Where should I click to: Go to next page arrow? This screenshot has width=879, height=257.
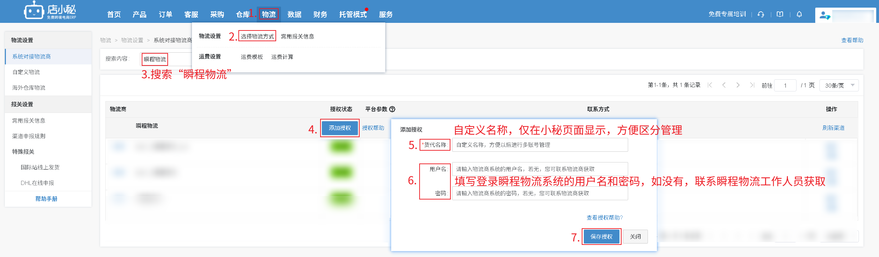click(738, 85)
